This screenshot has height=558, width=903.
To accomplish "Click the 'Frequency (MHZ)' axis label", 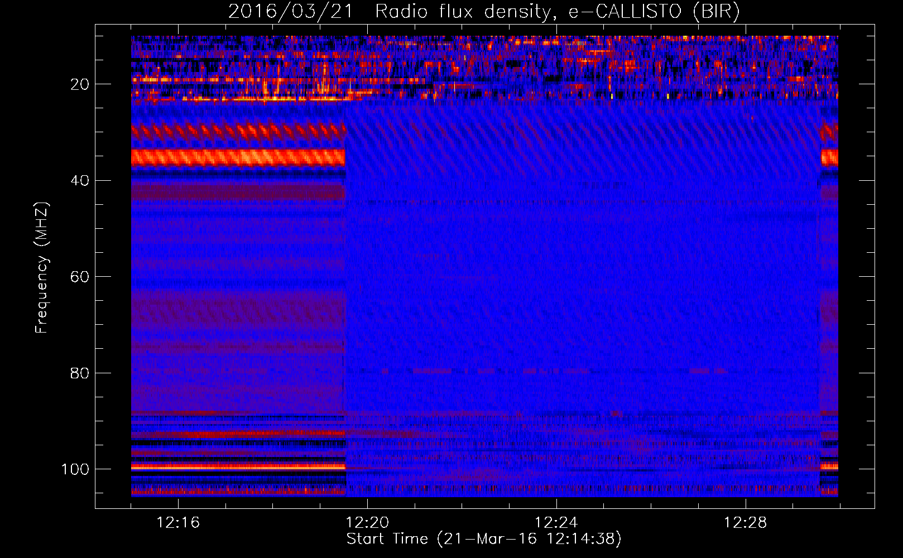I will 42,267.
